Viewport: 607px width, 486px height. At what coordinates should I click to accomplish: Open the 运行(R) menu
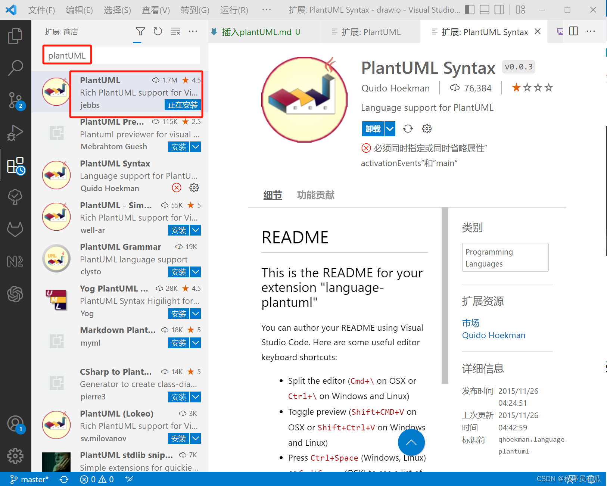point(234,10)
